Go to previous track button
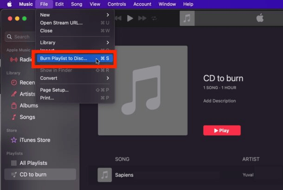Viewport: 283px width, 190px height. pyautogui.click(x=118, y=18)
